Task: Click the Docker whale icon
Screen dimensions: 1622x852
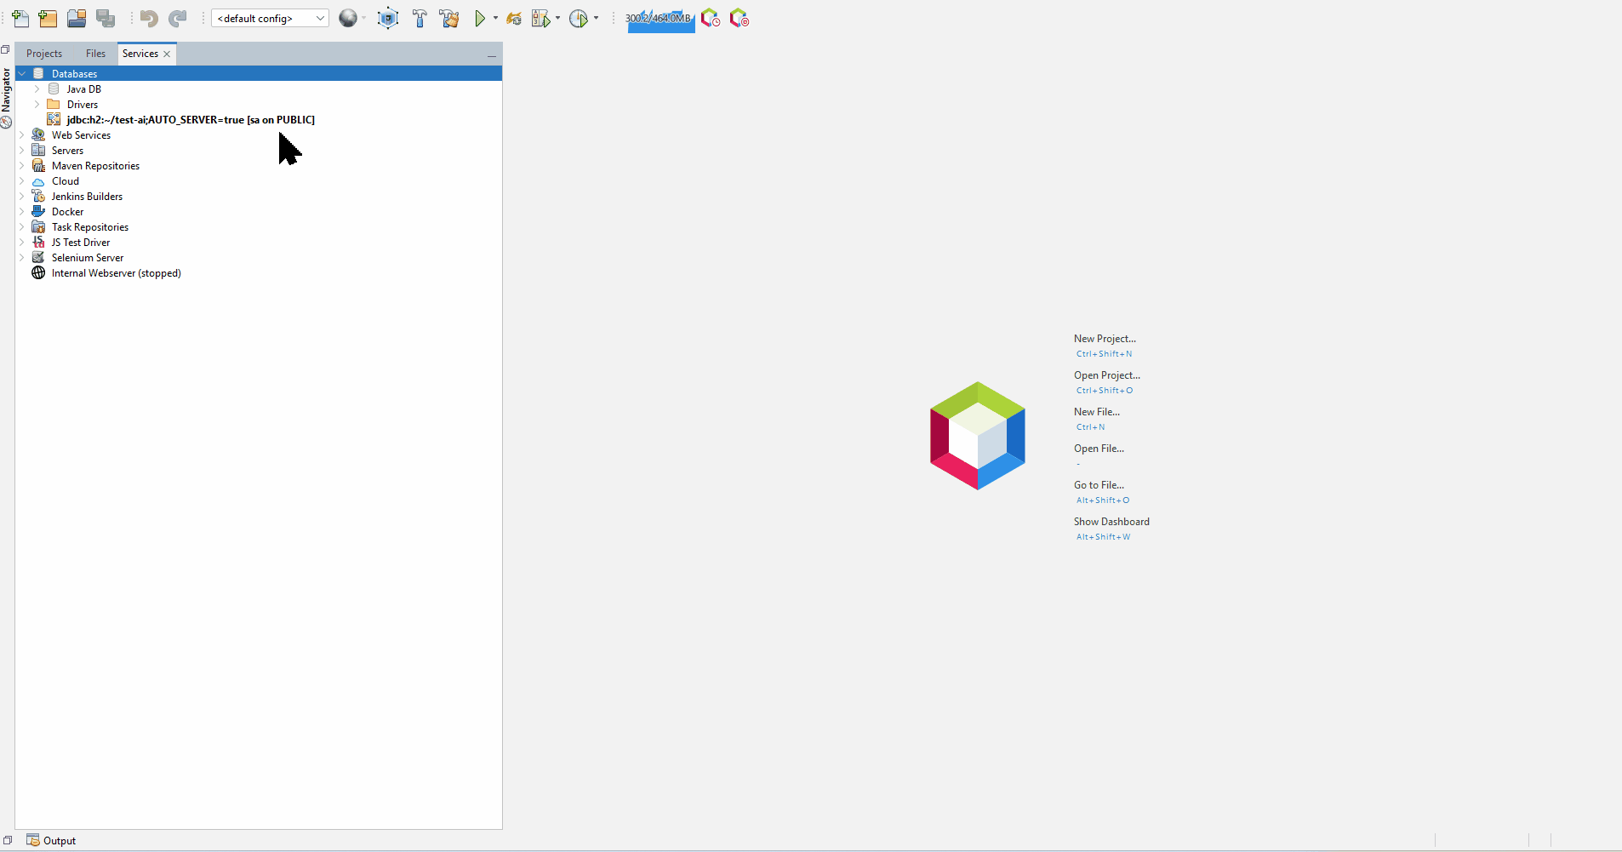Action: [38, 212]
